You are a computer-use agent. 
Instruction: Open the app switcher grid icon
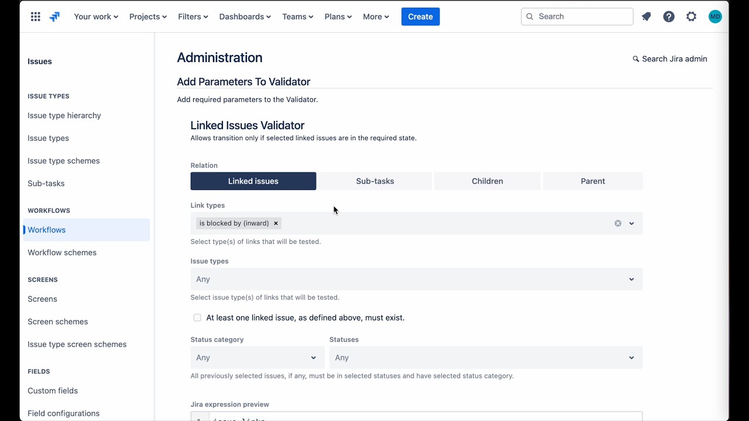pos(36,16)
